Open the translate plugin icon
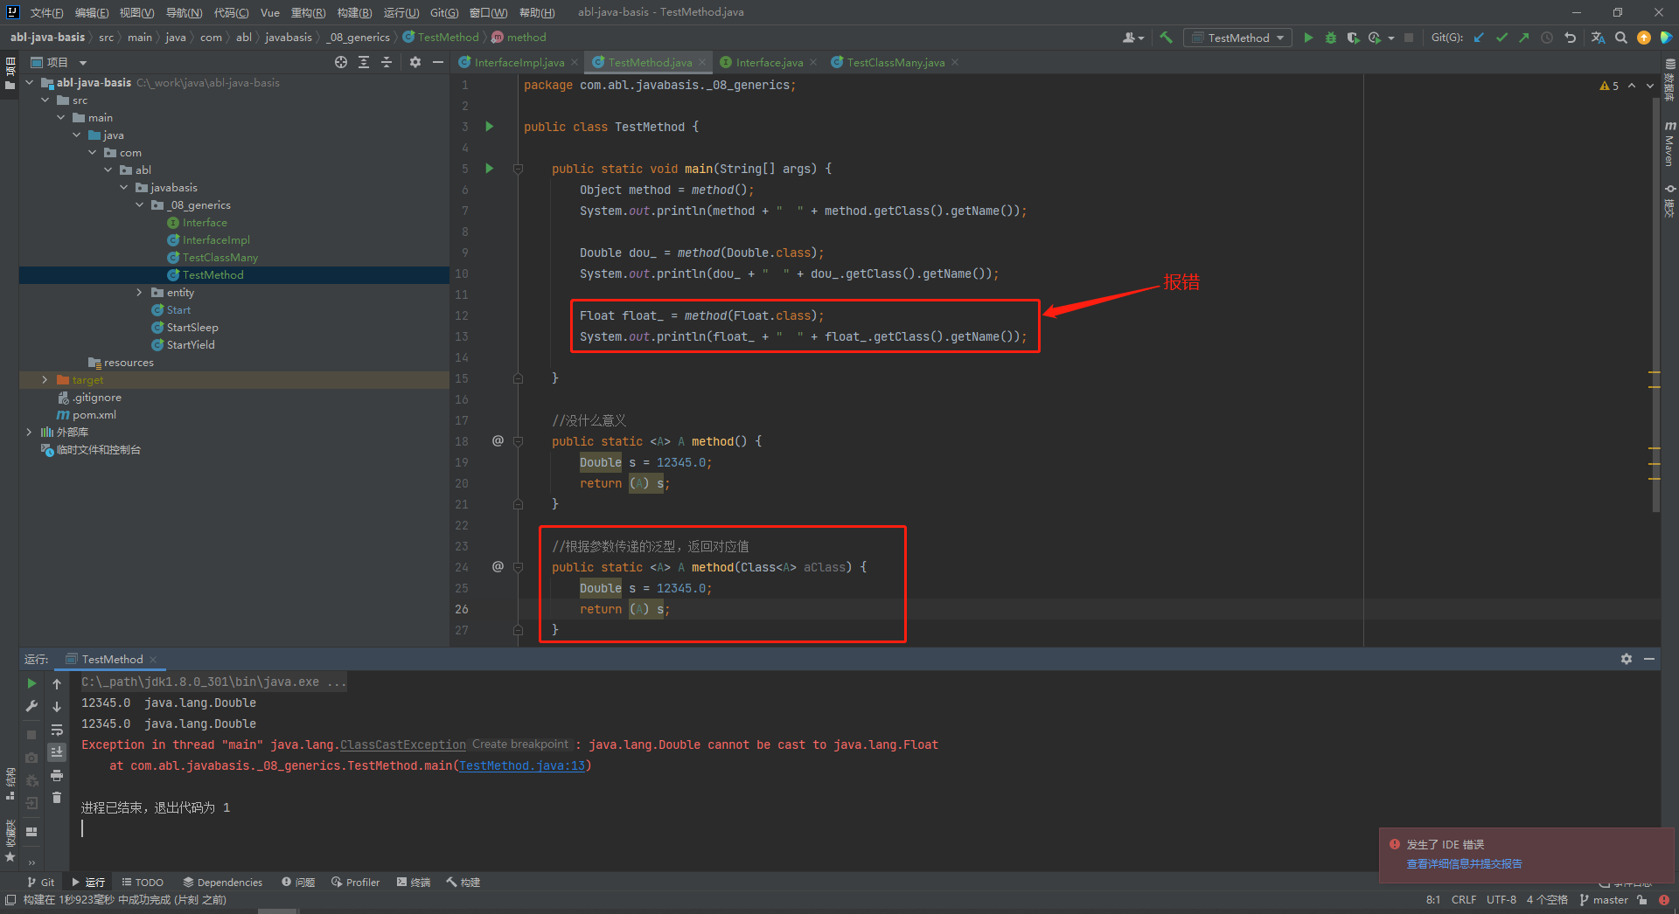This screenshot has height=914, width=1679. (1599, 38)
